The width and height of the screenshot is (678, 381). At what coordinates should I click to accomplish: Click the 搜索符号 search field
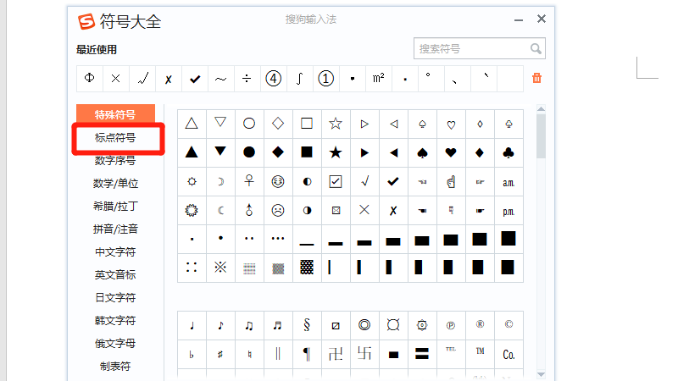pos(470,49)
